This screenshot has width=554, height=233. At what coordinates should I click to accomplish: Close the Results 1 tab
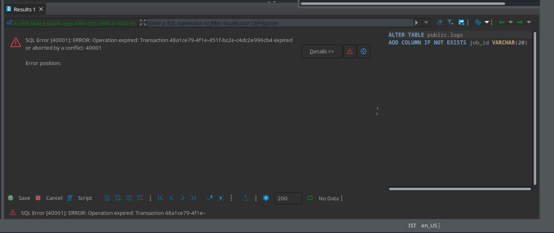click(x=41, y=9)
